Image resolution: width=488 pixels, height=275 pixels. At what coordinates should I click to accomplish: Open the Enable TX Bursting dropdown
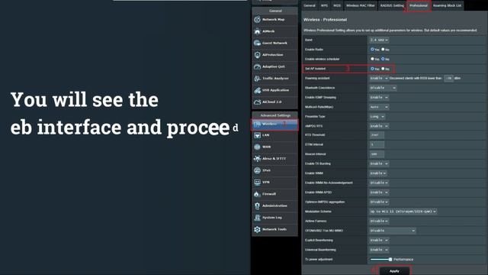click(379, 163)
